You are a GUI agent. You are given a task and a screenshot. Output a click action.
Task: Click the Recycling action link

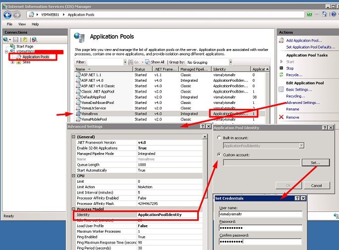click(x=295, y=96)
